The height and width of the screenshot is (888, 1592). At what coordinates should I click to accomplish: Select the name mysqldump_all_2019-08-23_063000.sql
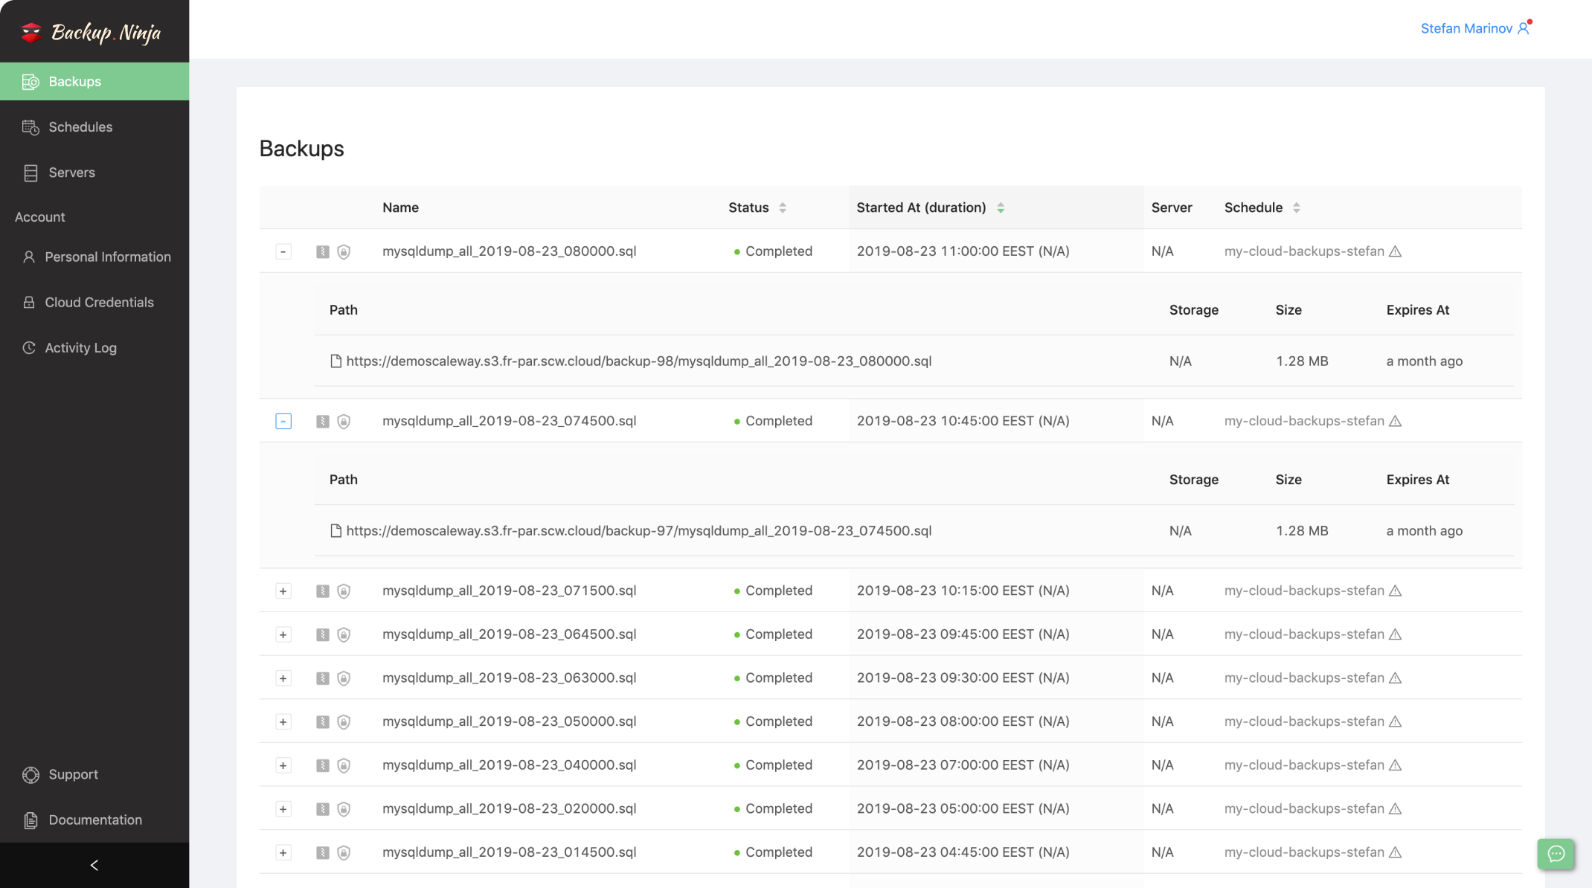coord(510,678)
